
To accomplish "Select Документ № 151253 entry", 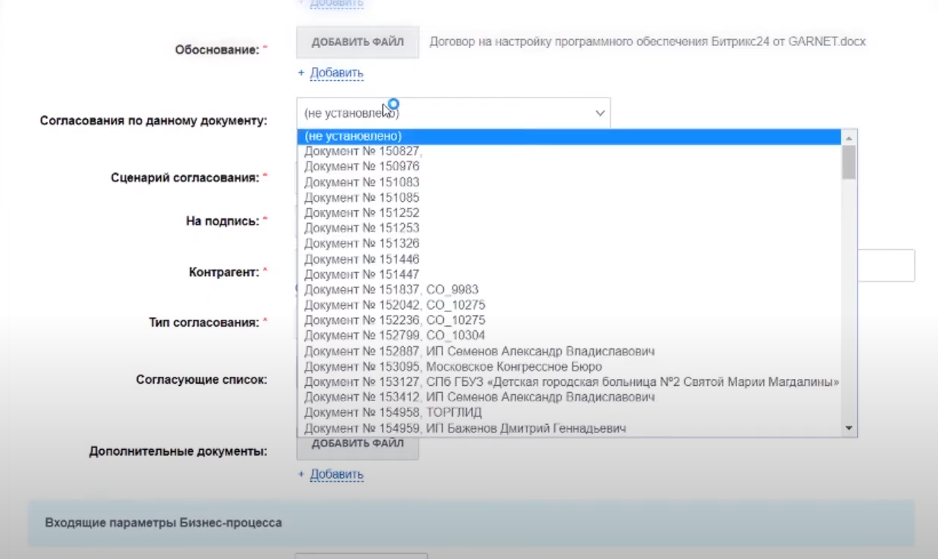I will (x=569, y=228).
